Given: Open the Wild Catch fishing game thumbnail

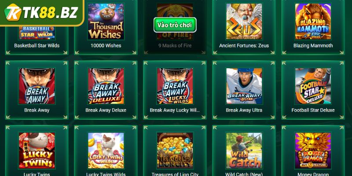Looking at the screenshot, I should pyautogui.click(x=244, y=150).
